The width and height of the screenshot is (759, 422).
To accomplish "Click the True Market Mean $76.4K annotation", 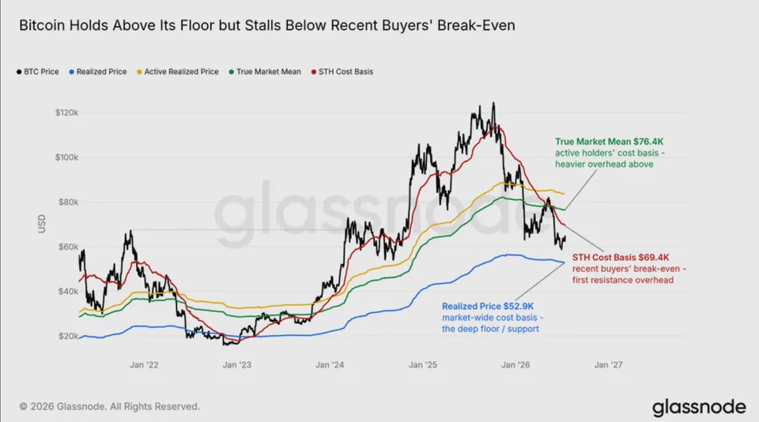I will pos(609,141).
